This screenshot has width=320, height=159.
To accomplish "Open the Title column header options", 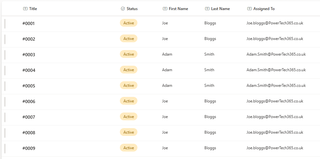I will click(33, 9).
